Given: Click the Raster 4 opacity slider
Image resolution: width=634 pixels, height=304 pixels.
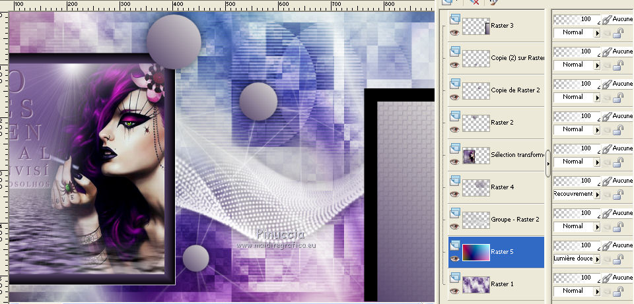Looking at the screenshot, I should coord(577,181).
